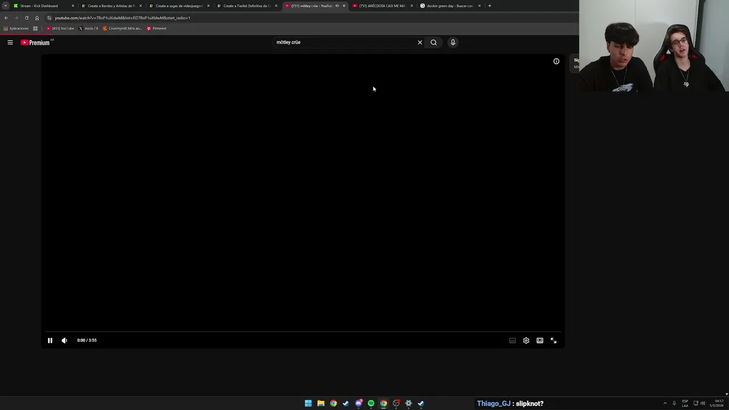Open the player settings gear

[x=526, y=341]
